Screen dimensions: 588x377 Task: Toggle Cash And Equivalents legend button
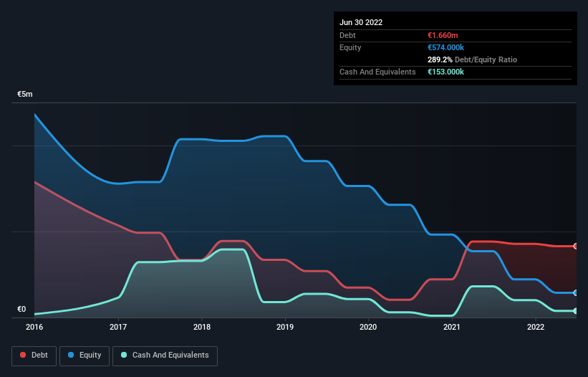pyautogui.click(x=165, y=355)
